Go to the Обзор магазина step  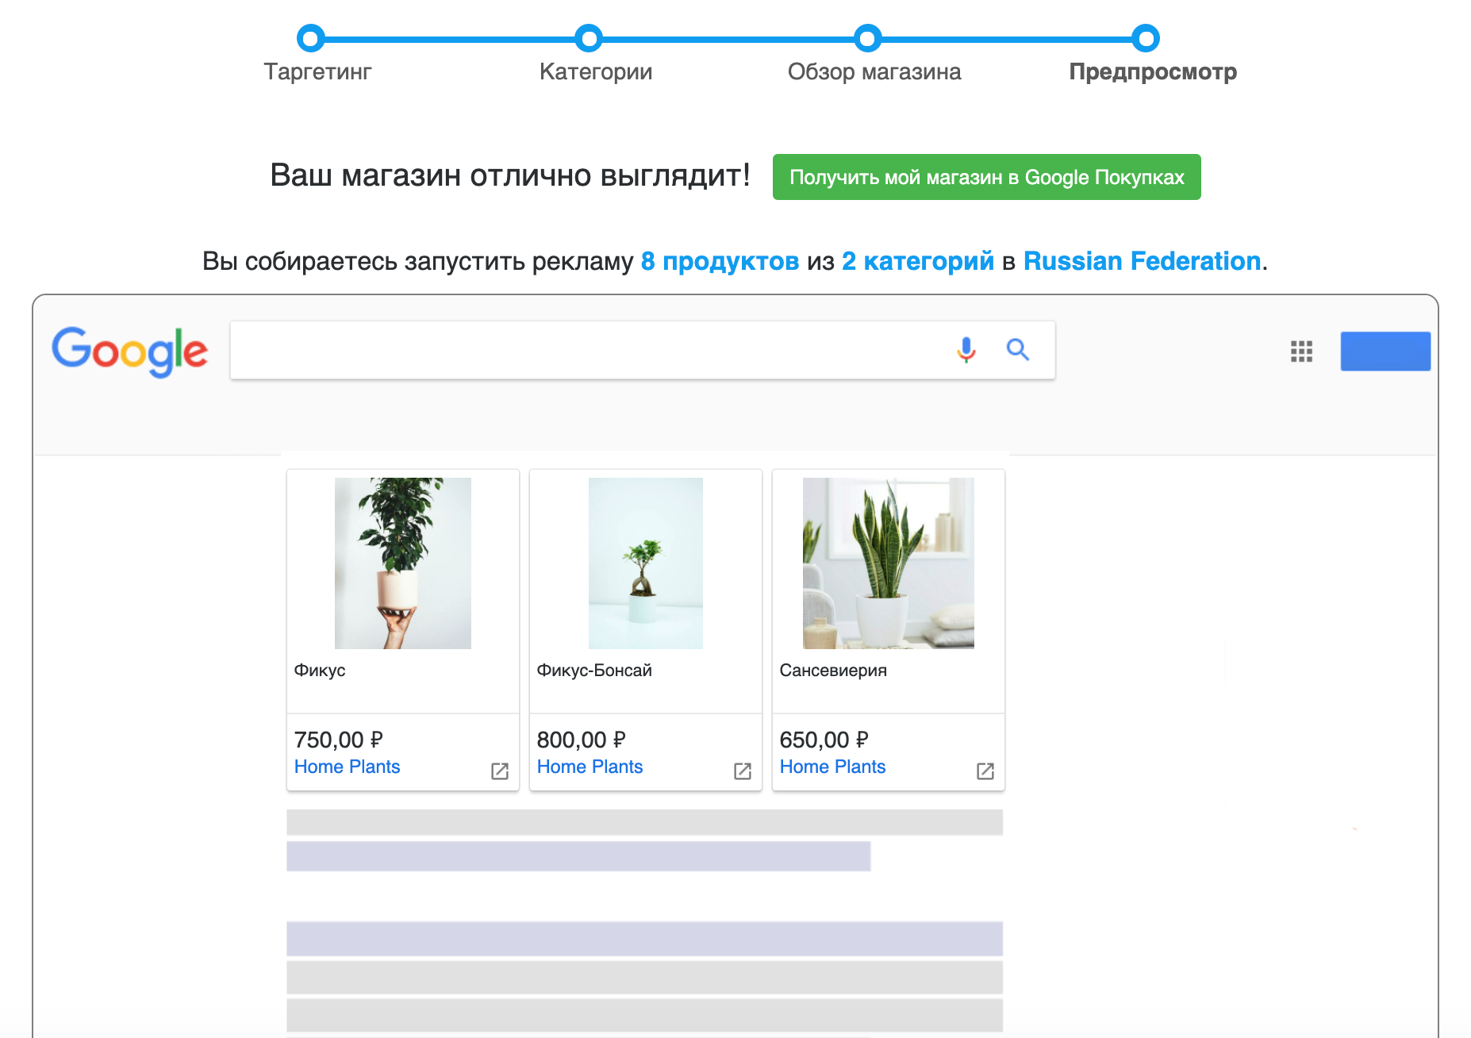pyautogui.click(x=874, y=71)
